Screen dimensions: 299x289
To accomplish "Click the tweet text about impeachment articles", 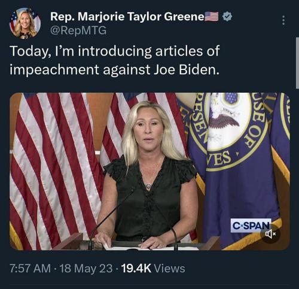I will [115, 60].
